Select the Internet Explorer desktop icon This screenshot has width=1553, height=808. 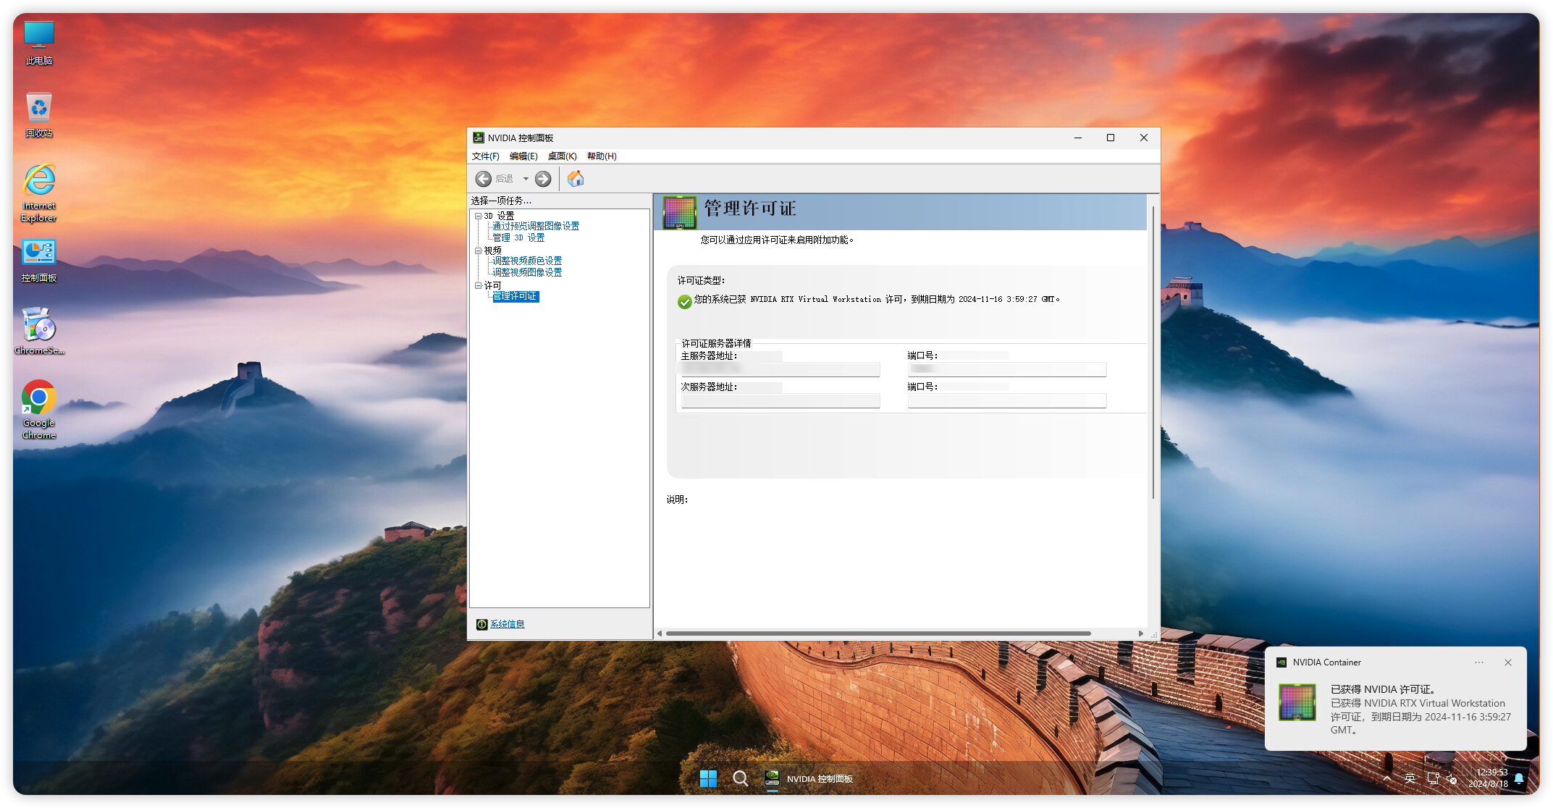pyautogui.click(x=39, y=193)
